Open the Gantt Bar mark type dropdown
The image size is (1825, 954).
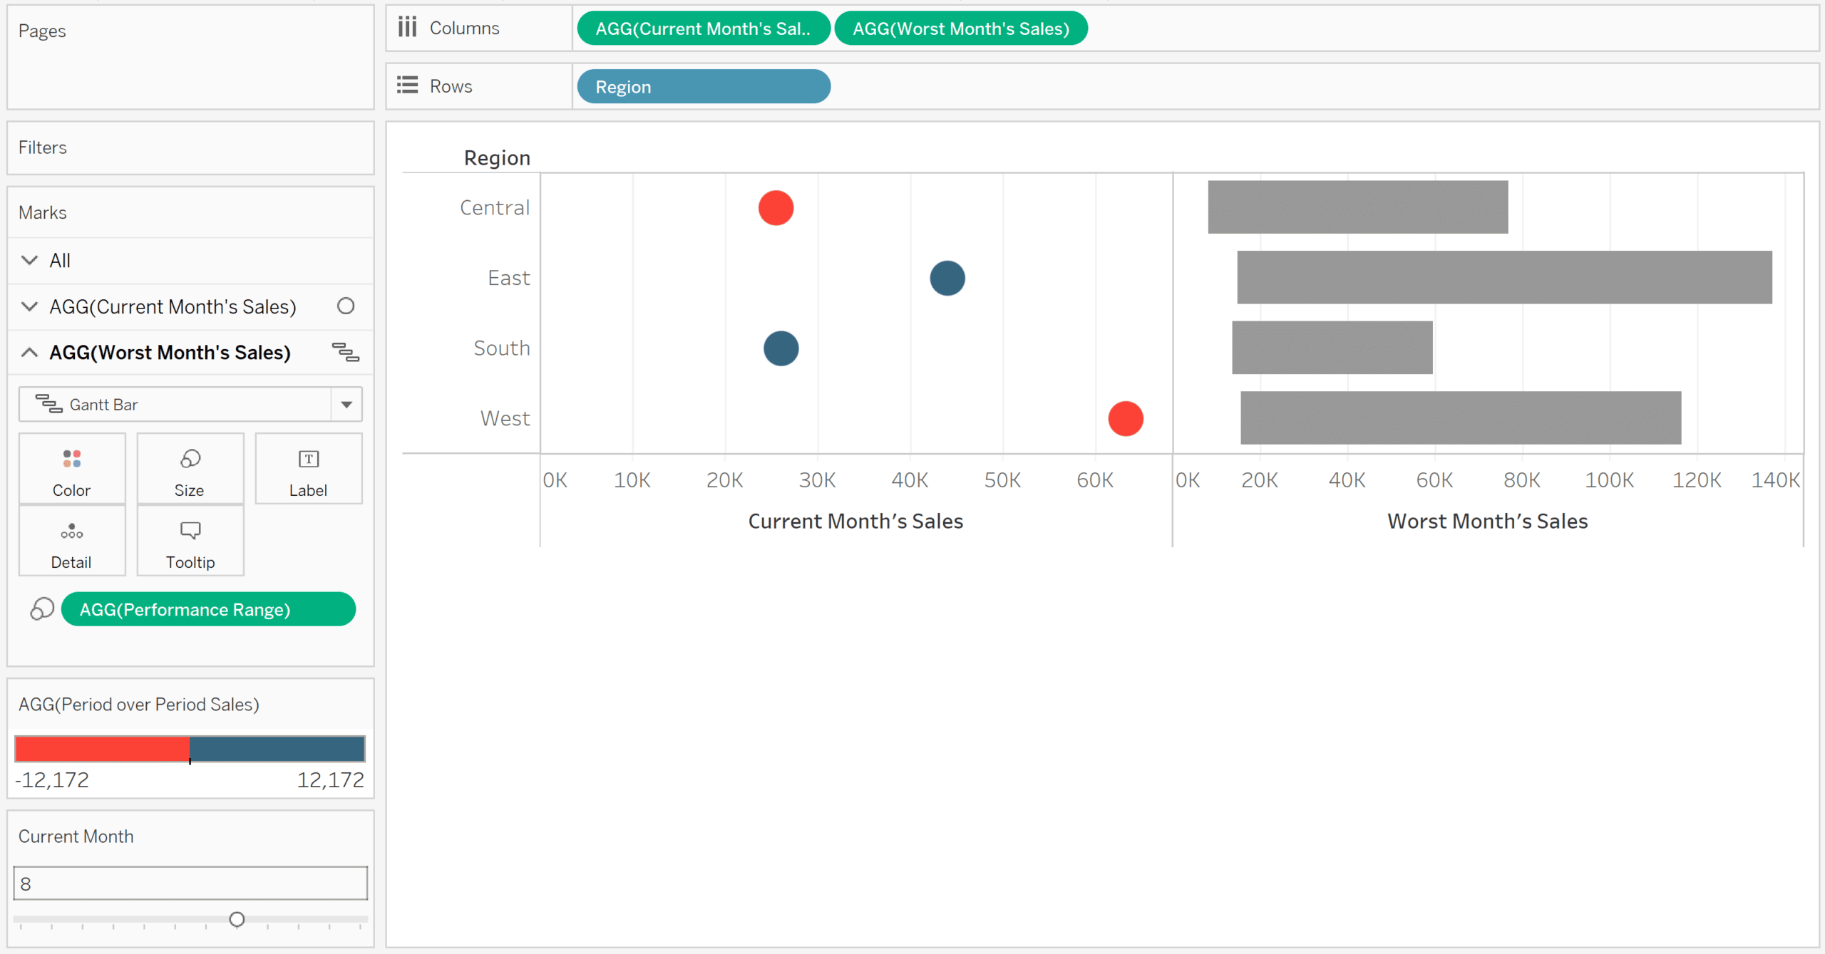pyautogui.click(x=190, y=405)
